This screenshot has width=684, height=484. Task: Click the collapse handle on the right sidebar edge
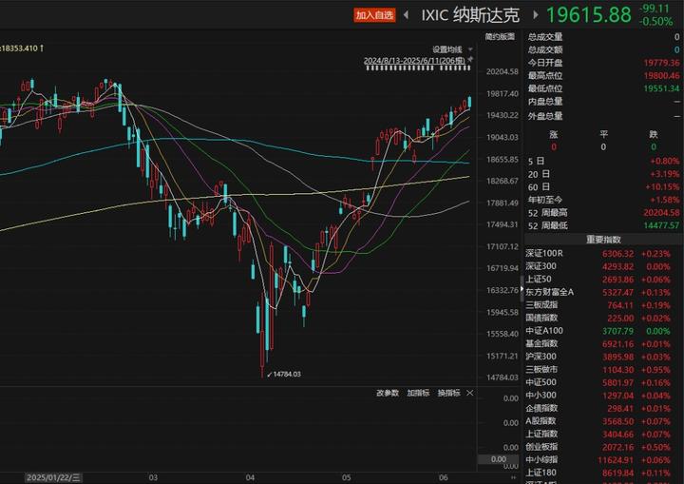point(522,289)
